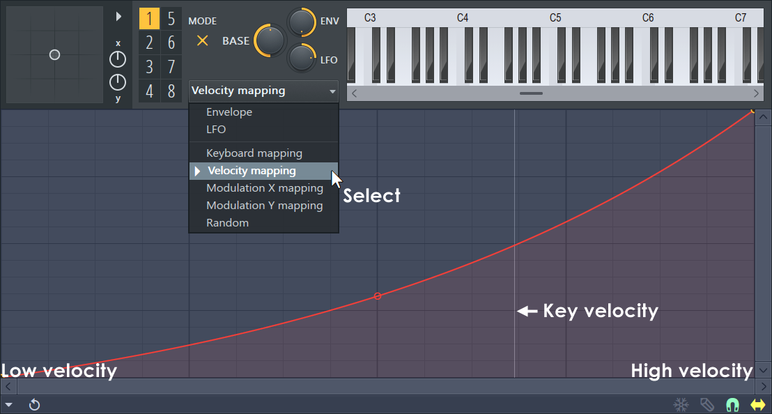The width and height of the screenshot is (772, 414).
Task: Adjust the ENV knob
Action: point(301,22)
